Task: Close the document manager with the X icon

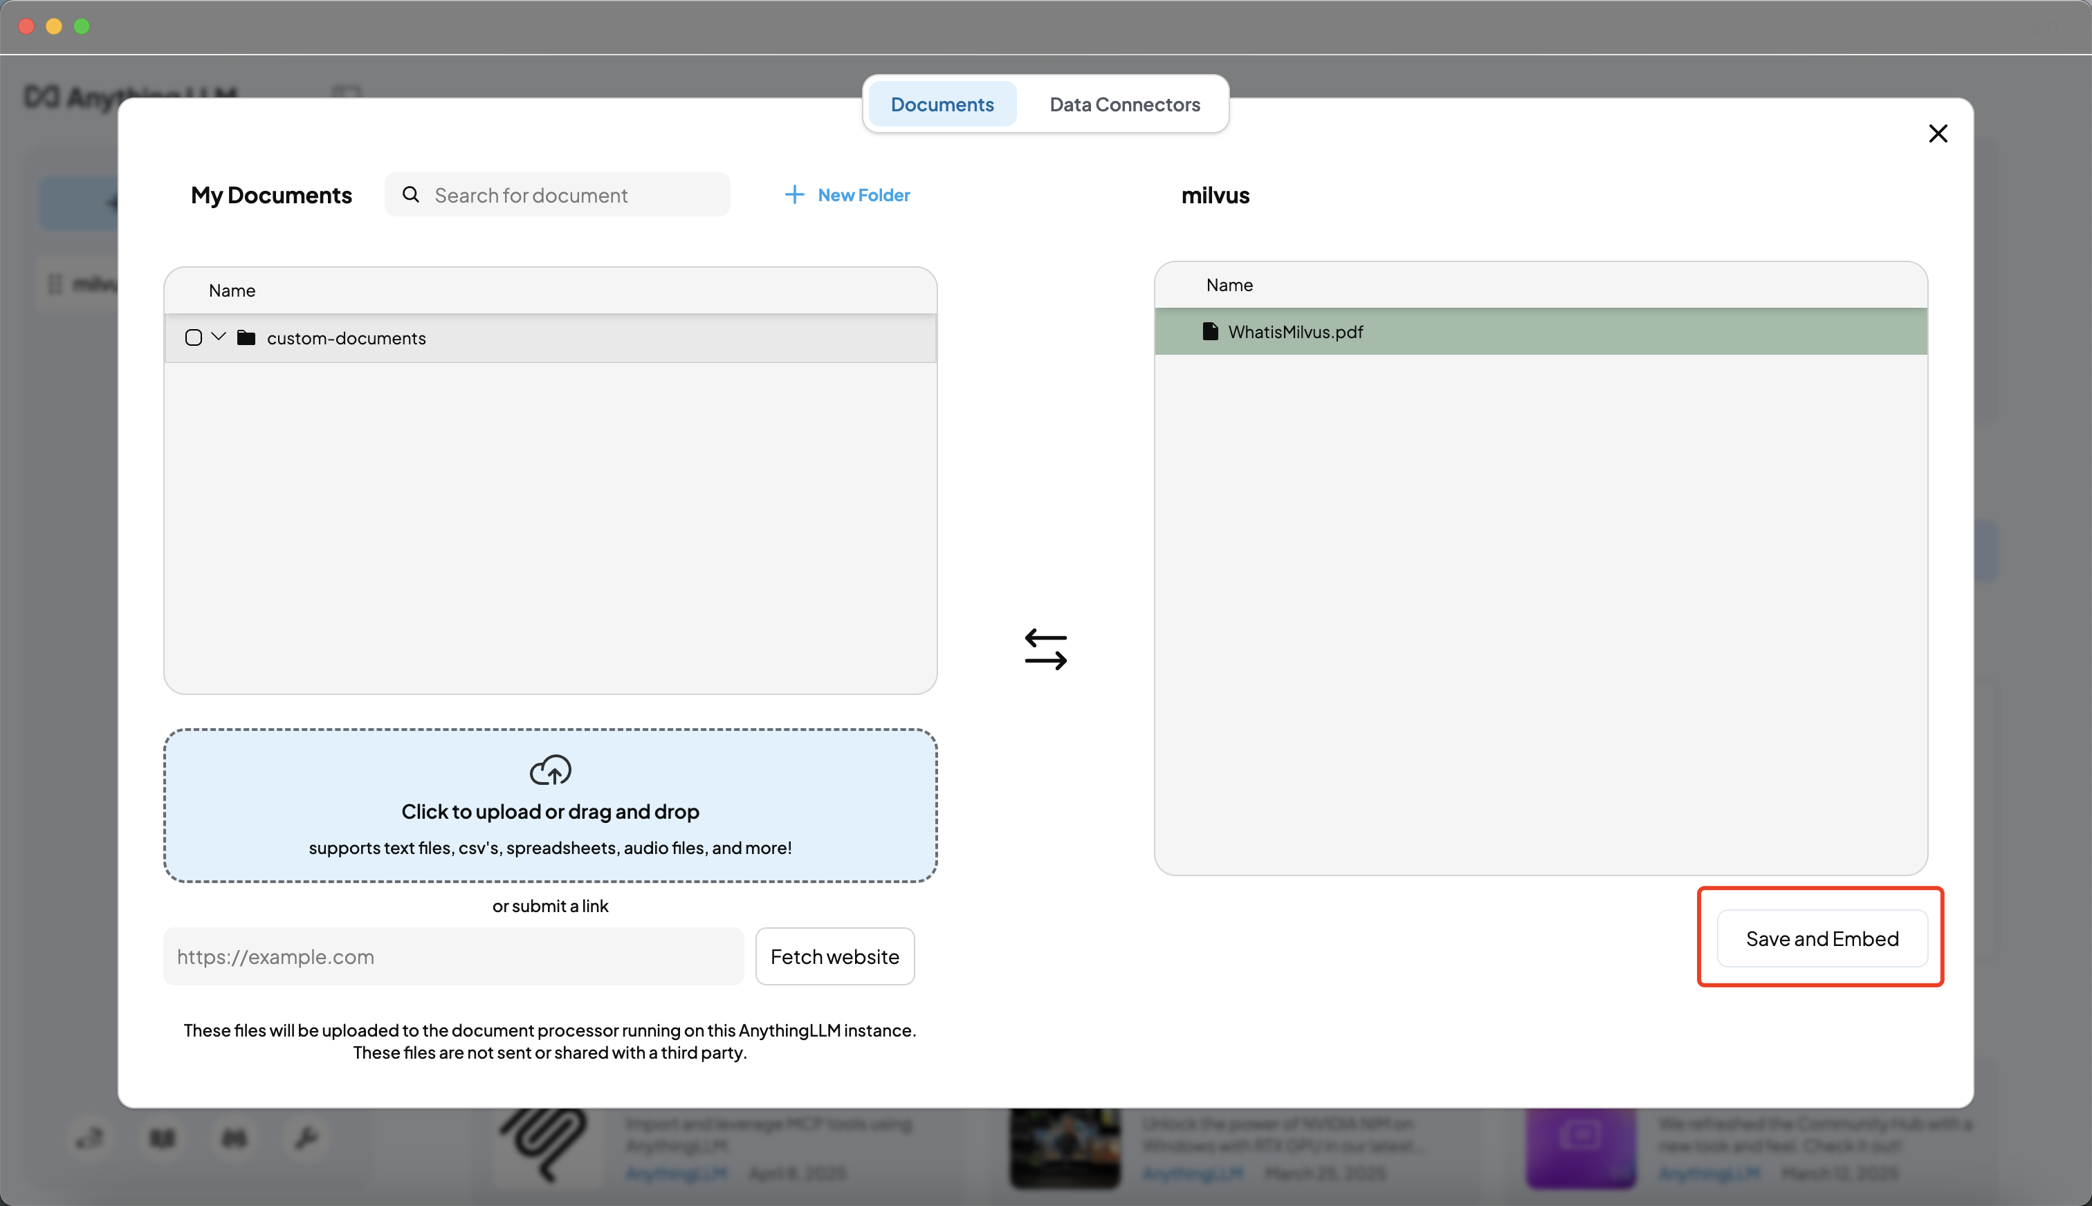Action: pyautogui.click(x=1938, y=133)
